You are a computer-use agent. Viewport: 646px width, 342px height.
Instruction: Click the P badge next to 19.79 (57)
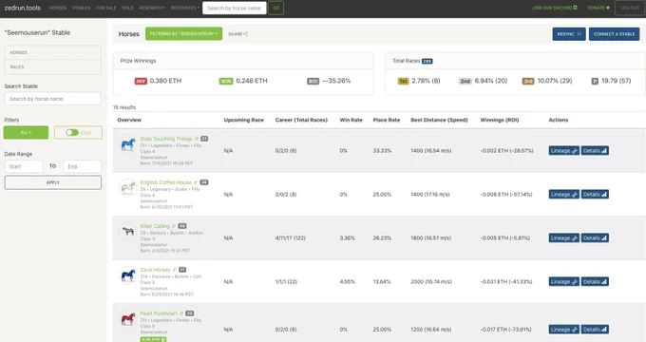click(595, 81)
